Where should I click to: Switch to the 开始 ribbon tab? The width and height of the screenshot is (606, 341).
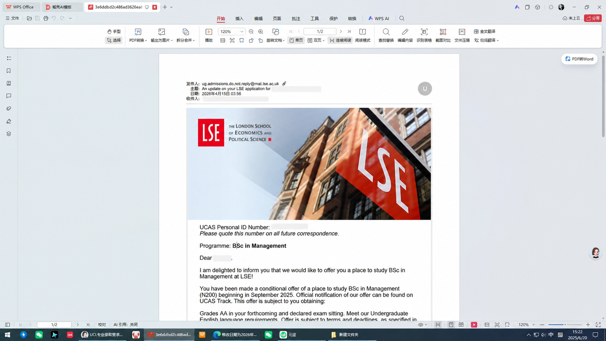point(221,18)
